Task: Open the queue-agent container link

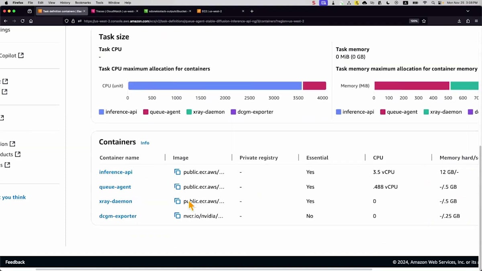Action: (x=115, y=187)
